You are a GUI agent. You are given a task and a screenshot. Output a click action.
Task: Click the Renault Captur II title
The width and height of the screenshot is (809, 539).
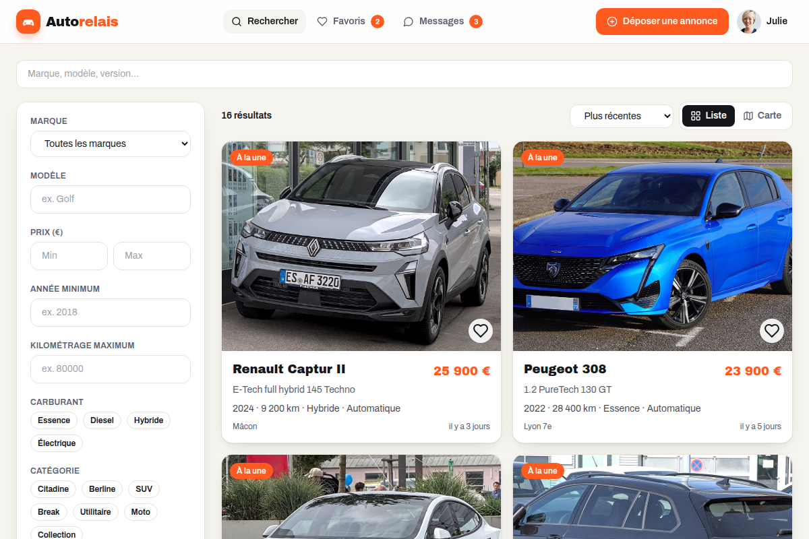tap(289, 369)
